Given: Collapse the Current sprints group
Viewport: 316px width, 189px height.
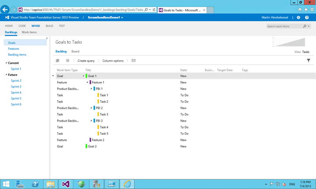Looking at the screenshot, I should [6, 63].
